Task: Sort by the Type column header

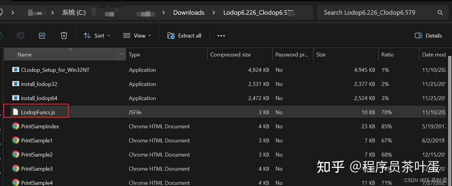Action: pos(134,55)
